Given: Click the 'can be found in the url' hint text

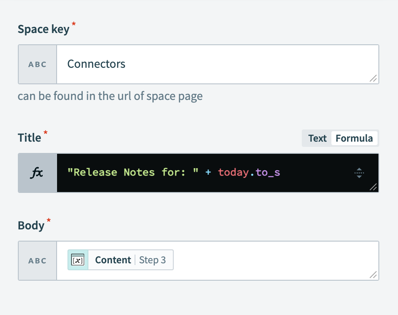Looking at the screenshot, I should (x=110, y=96).
